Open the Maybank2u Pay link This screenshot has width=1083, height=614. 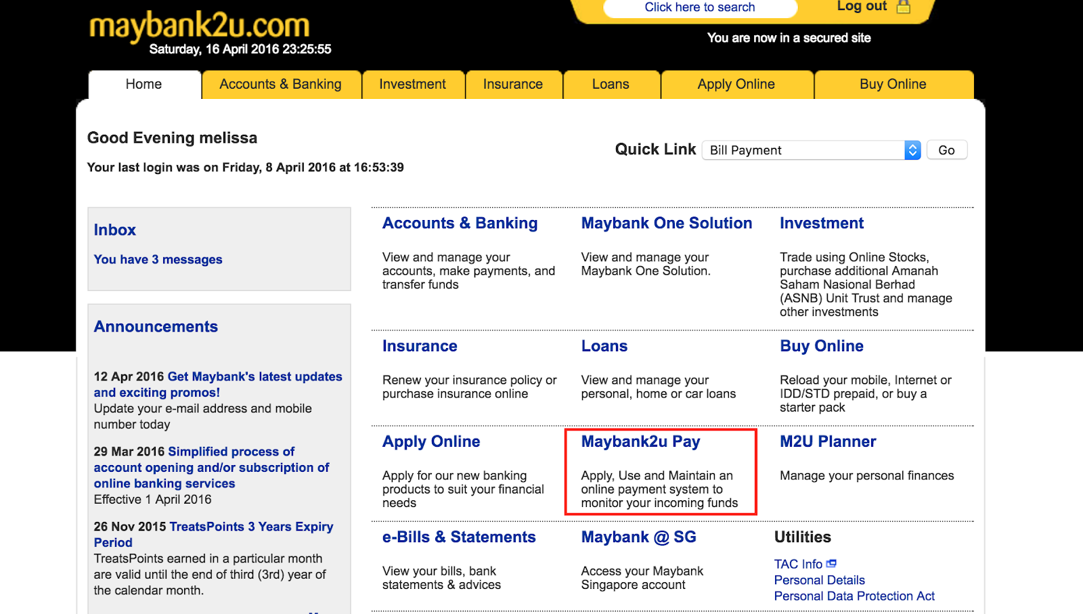click(x=641, y=442)
